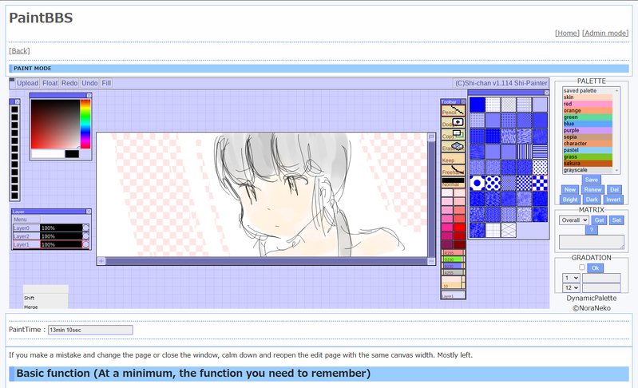Click the canvas top-right corner icon
Screen dimensions: 638x388
click(x=431, y=137)
